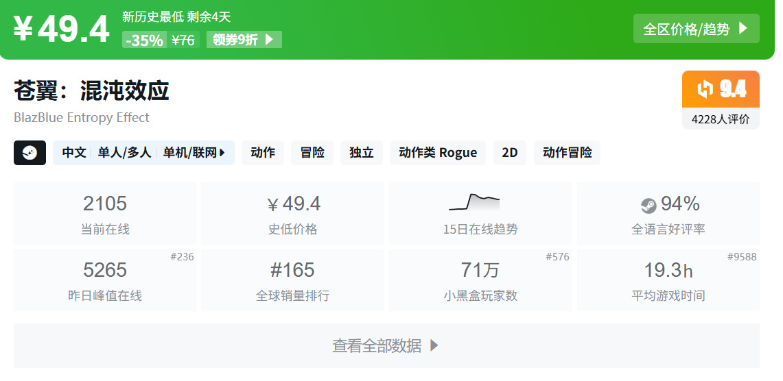Image resolution: width=783 pixels, height=381 pixels.
Task: Click the 71万 小黑盒玩家数 stat
Action: coord(480,280)
